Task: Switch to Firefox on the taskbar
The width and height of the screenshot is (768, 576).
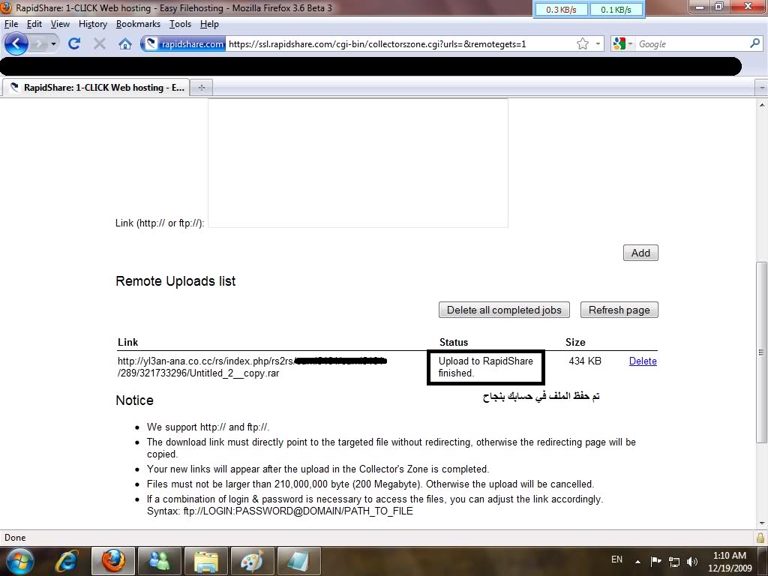Action: [x=112, y=561]
